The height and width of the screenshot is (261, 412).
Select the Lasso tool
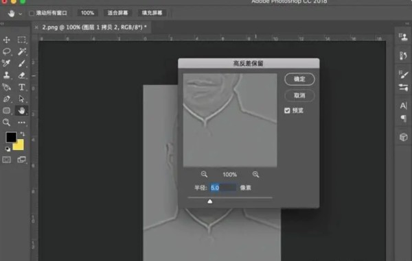coord(7,51)
